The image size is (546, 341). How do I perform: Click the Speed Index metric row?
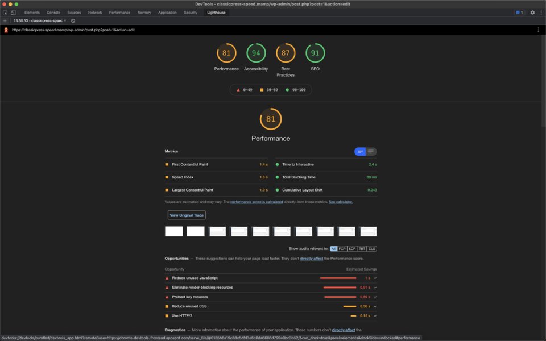pos(216,177)
